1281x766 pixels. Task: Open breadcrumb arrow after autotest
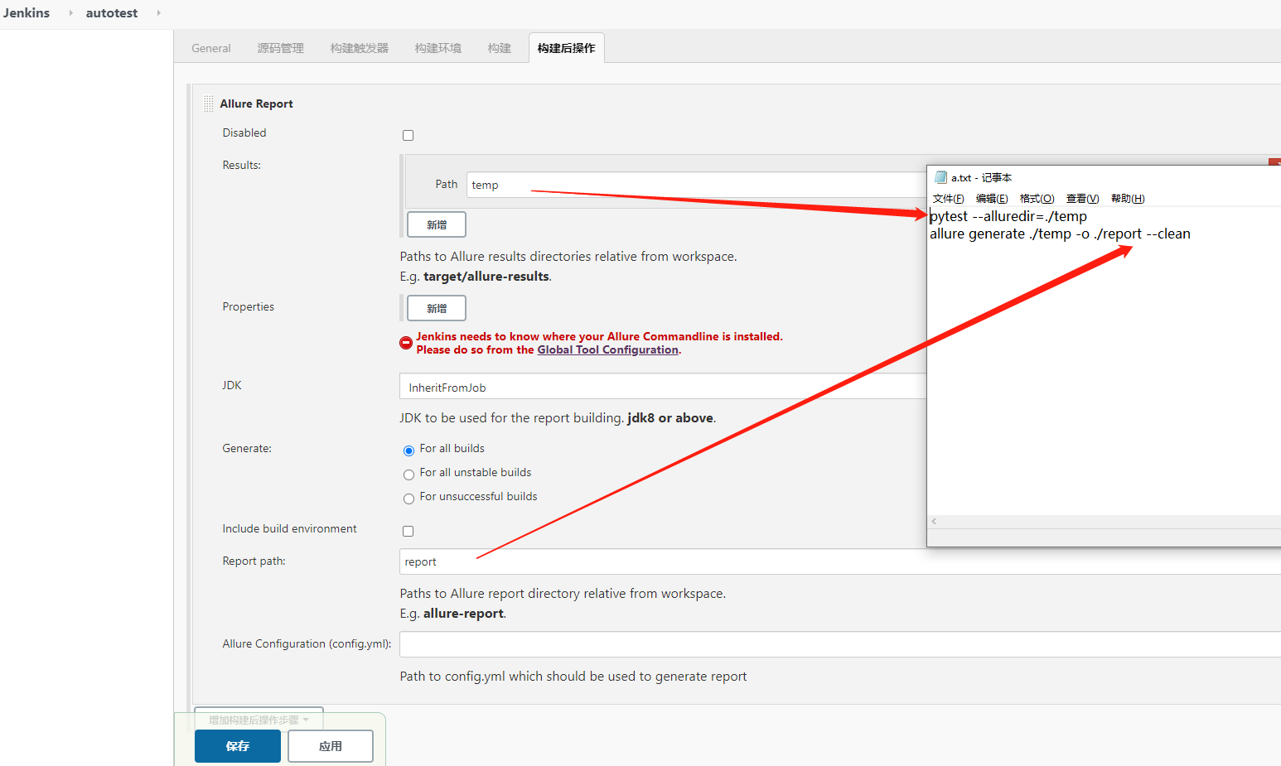[x=158, y=13]
